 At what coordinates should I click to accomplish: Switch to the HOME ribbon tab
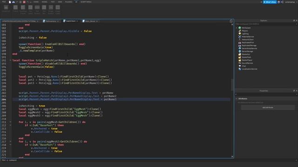[36, 2]
